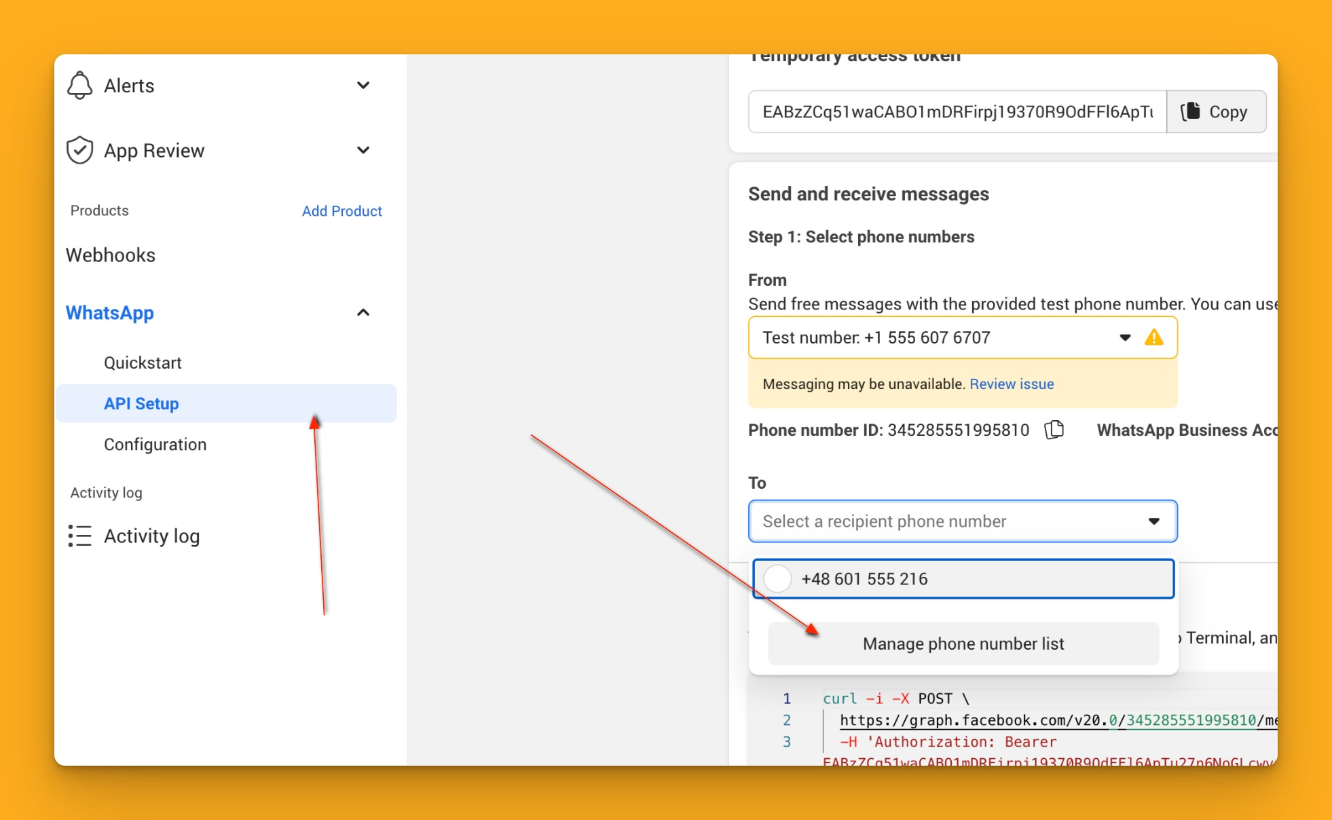Expand the Alerts section
Image resolution: width=1332 pixels, height=820 pixels.
[363, 86]
